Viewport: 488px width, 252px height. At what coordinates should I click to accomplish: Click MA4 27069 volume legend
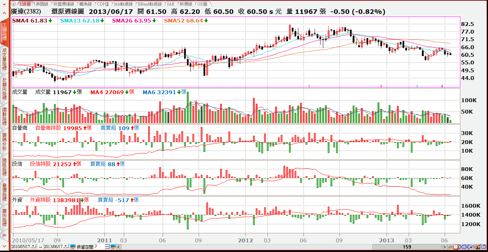[x=107, y=92]
